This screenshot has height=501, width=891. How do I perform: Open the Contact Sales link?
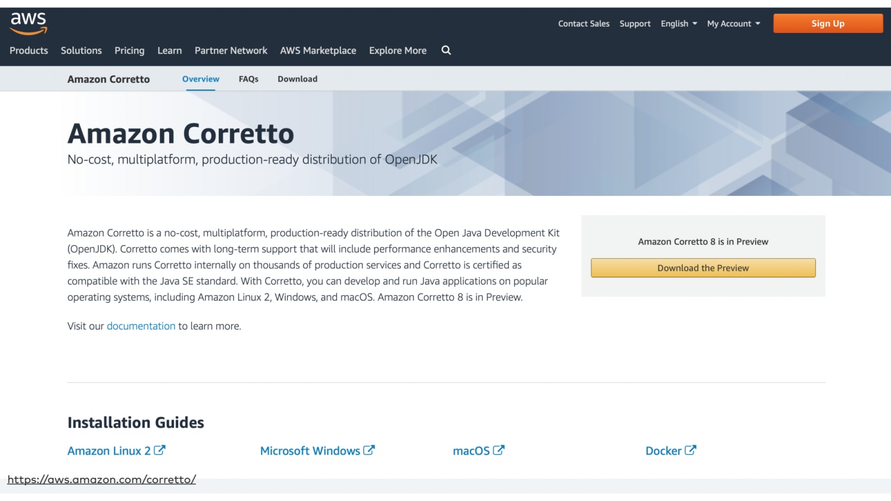pos(584,23)
